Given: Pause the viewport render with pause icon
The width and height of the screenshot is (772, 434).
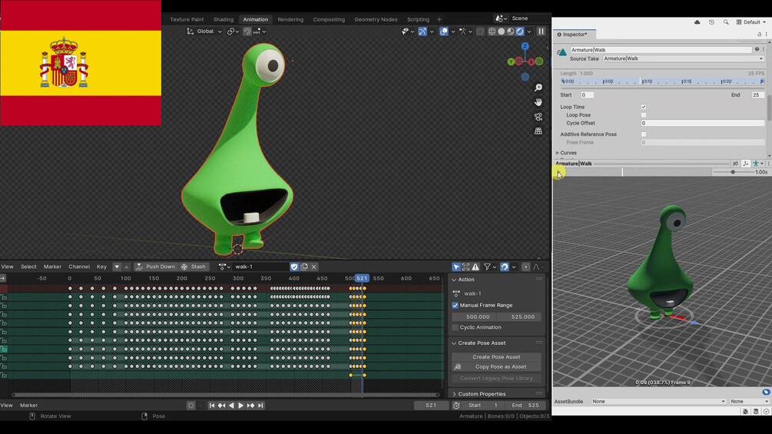Looking at the screenshot, I should tap(541, 31).
